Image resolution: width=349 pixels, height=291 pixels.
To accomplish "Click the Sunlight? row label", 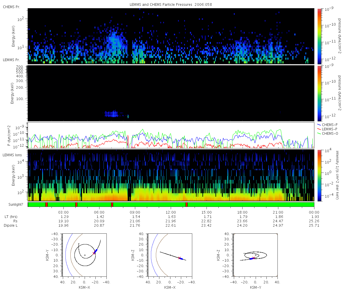I will click(13, 205).
